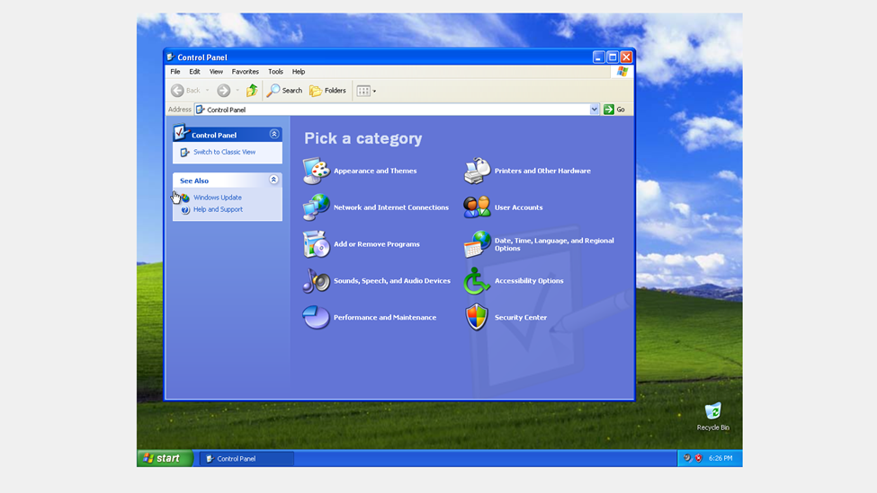Expand the Address bar dropdown arrow
This screenshot has height=493, width=877.
pos(594,110)
